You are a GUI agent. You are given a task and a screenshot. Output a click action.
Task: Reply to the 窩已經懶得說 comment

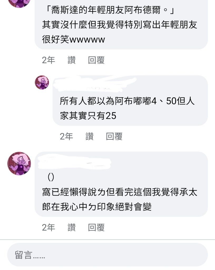click(x=96, y=227)
